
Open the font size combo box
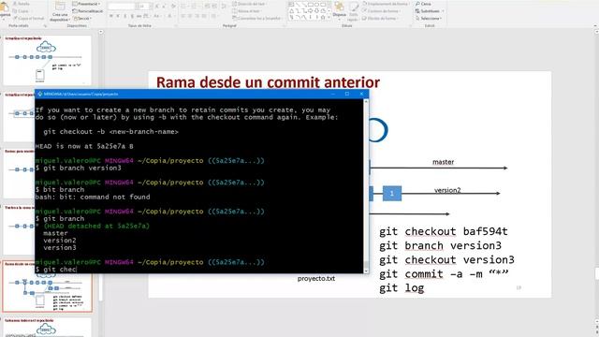pyautogui.click(x=143, y=7)
